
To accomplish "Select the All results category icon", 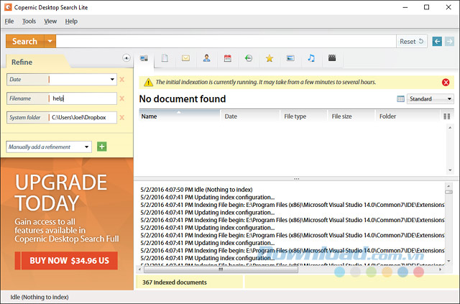I will click(144, 58).
